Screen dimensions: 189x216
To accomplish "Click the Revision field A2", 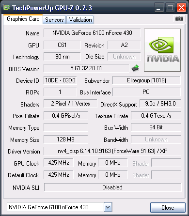I will click(124, 45).
